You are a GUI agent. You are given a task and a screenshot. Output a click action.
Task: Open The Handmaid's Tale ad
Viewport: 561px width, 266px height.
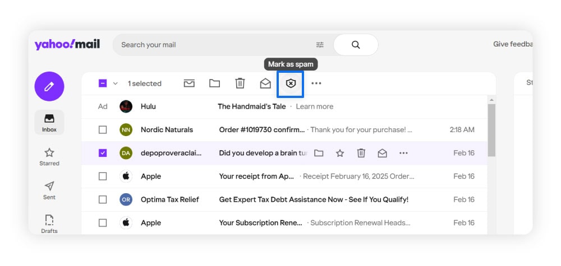[x=252, y=106]
